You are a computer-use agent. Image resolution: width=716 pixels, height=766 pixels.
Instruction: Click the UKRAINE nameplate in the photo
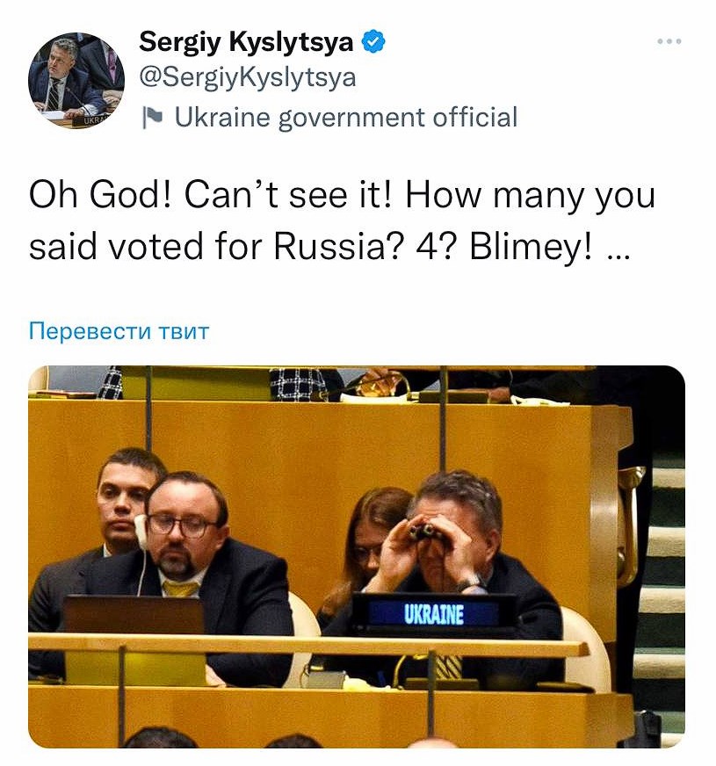pyautogui.click(x=434, y=613)
